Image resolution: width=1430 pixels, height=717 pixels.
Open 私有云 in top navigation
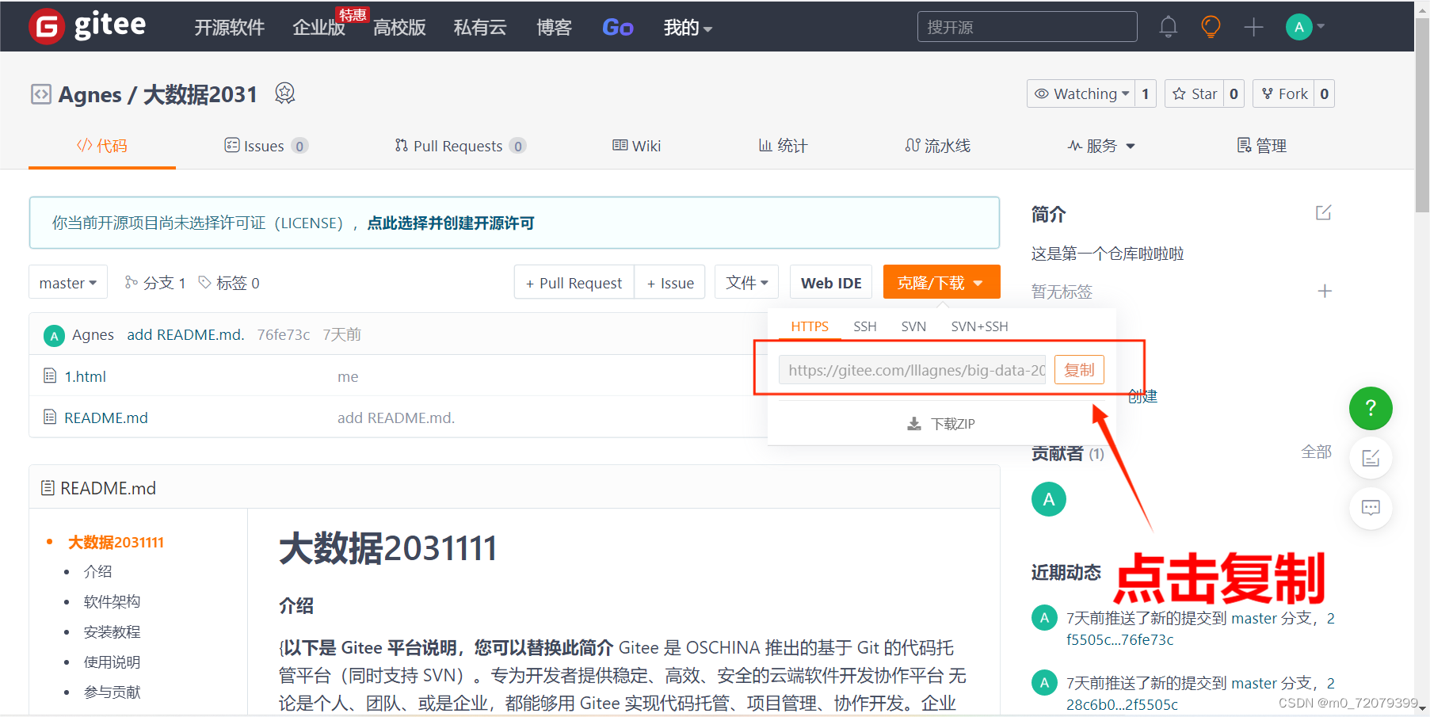coord(480,28)
